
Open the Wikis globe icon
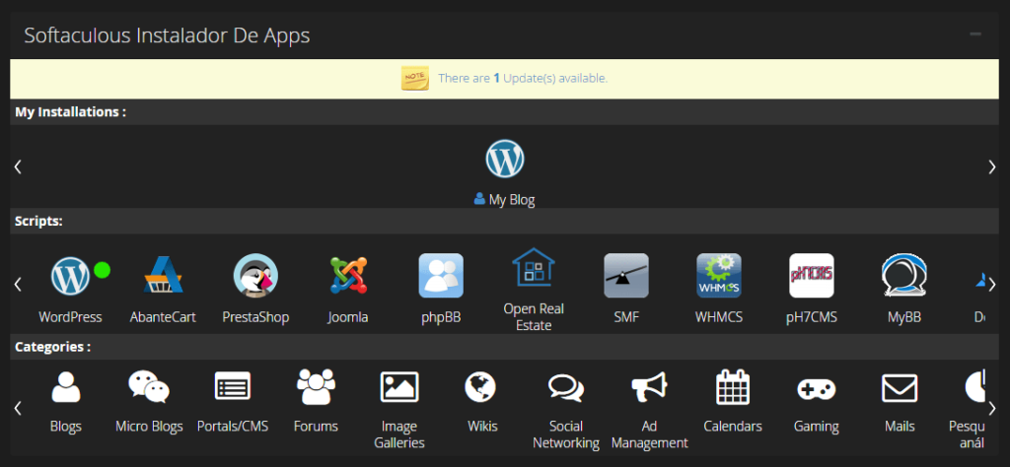[480, 387]
